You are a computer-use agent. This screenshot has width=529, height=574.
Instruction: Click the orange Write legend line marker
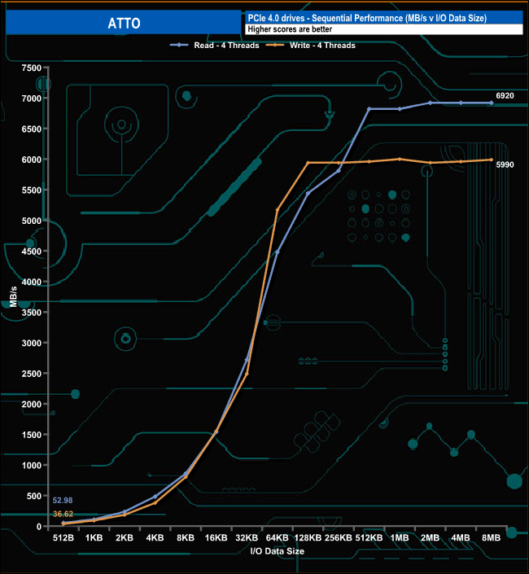(x=275, y=46)
